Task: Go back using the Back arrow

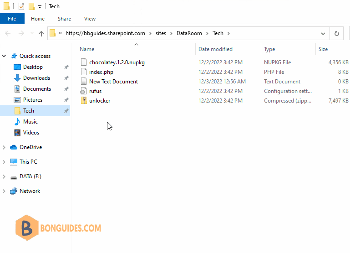Action: click(8, 33)
